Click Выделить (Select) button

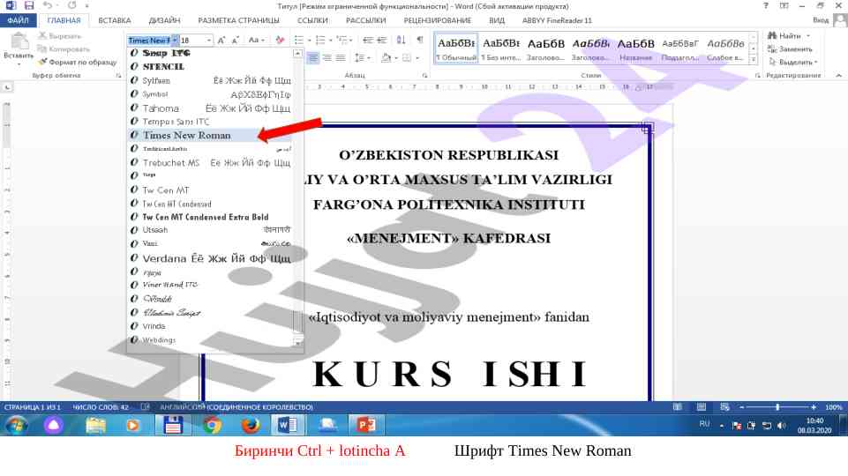coord(792,62)
